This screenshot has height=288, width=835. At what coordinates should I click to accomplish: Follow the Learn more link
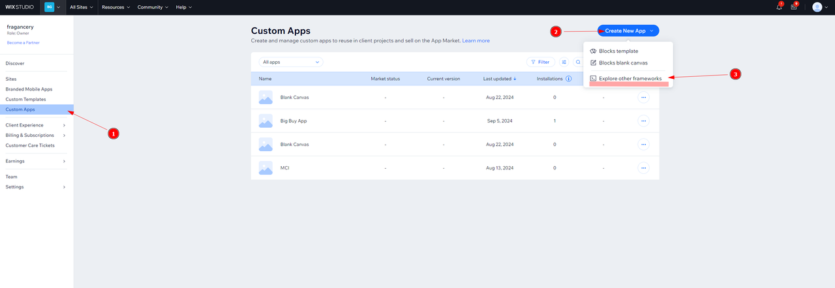tap(476, 40)
